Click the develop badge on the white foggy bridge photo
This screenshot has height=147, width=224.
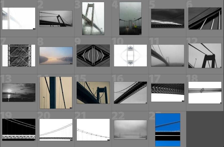[x=34, y=28]
